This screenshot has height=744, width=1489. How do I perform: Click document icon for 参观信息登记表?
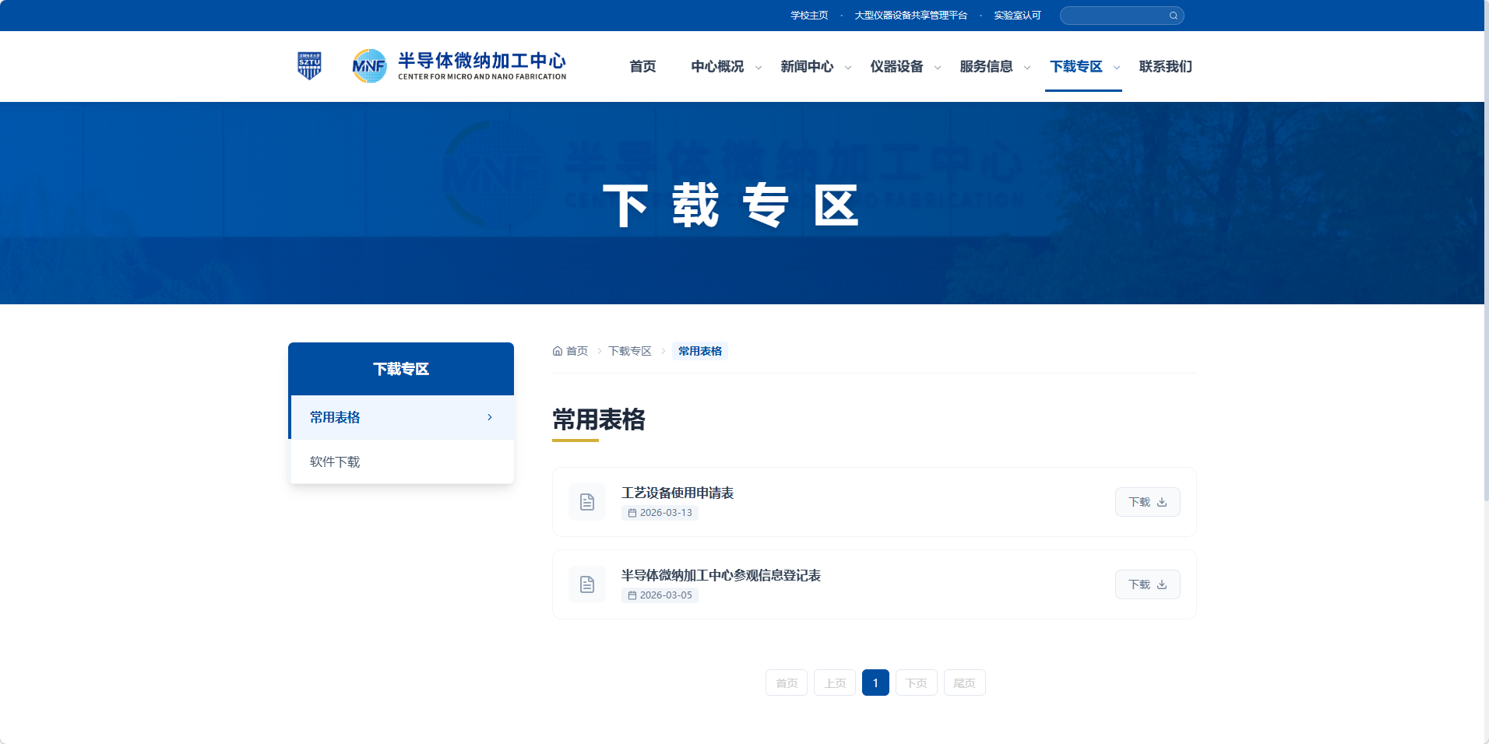point(587,584)
